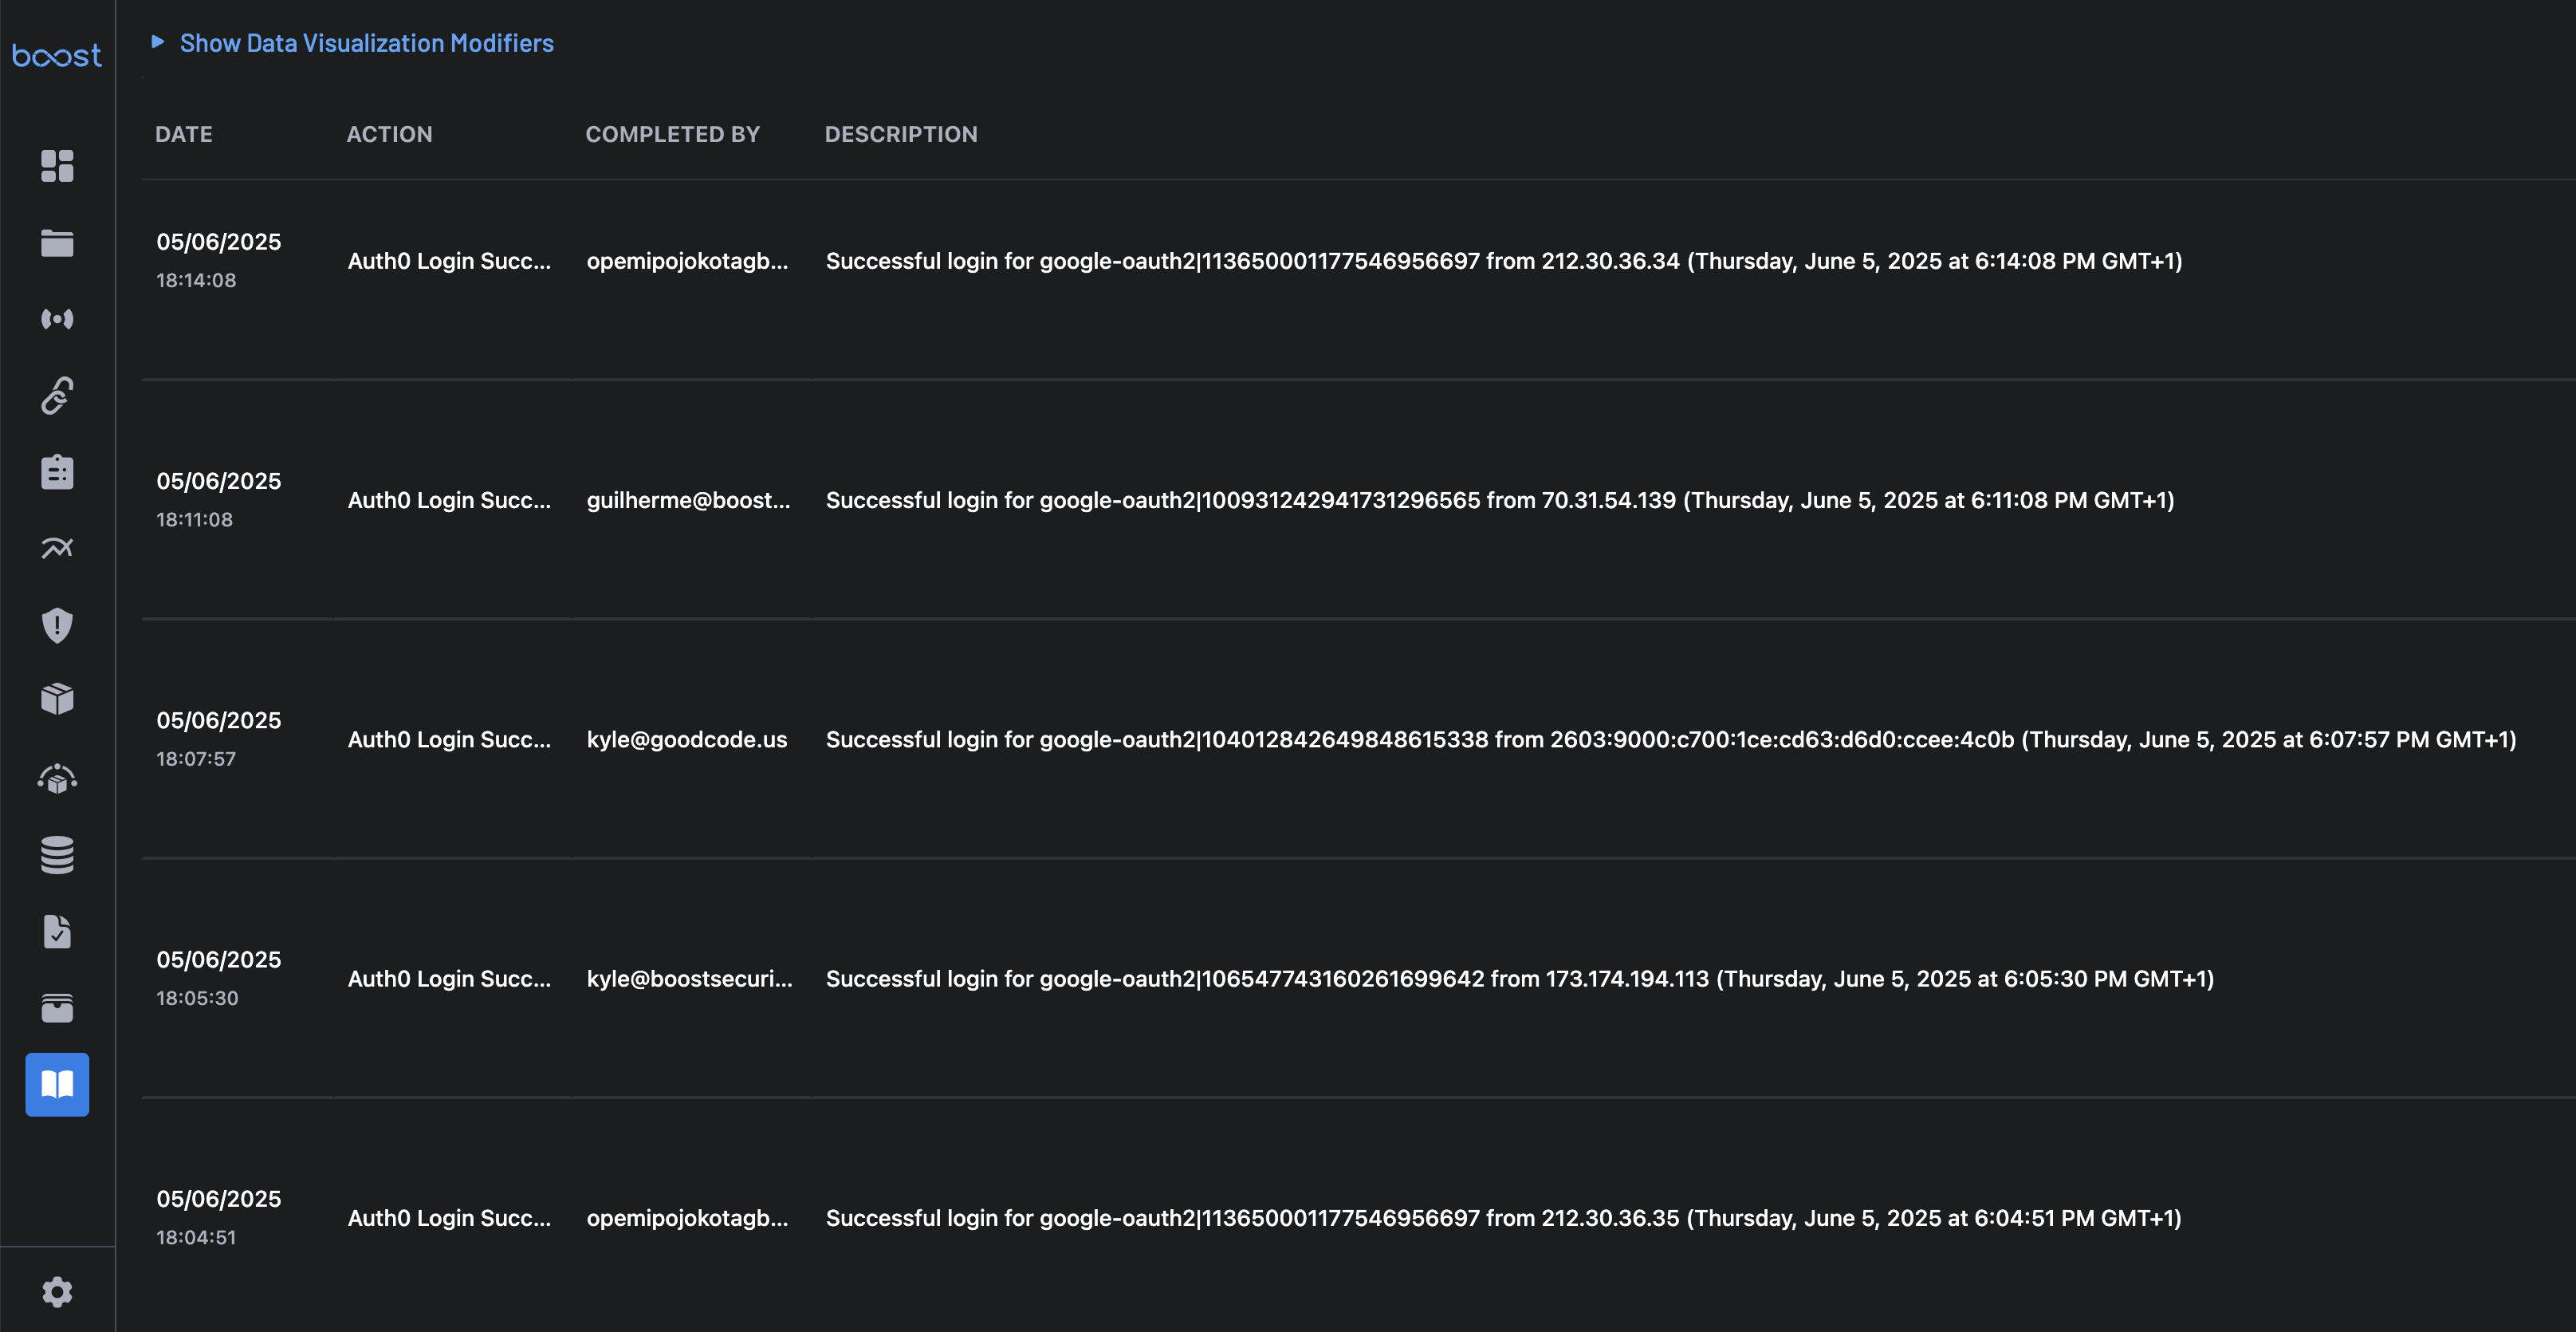This screenshot has height=1332, width=2576.
Task: Click description mentioning 173.174.194.113
Action: [1520, 978]
